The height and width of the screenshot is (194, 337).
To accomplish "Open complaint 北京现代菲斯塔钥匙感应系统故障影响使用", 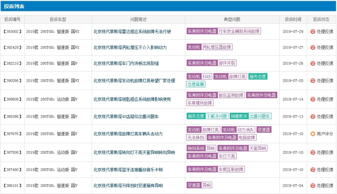I will 132,99.
